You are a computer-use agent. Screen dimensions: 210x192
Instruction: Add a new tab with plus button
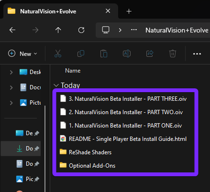129,11
